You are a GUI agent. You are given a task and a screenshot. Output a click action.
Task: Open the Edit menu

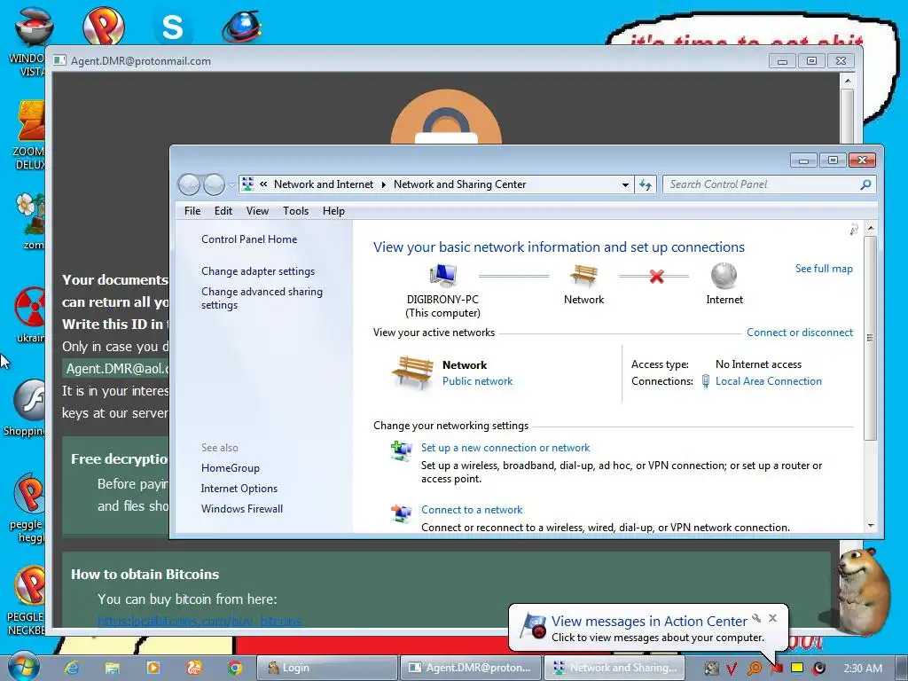[x=223, y=211]
